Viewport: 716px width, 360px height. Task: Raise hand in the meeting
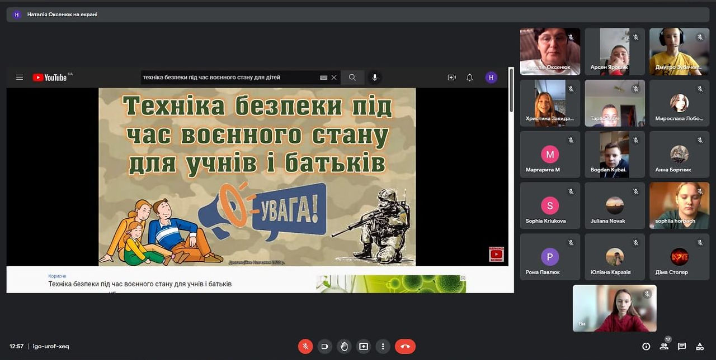pyautogui.click(x=344, y=346)
